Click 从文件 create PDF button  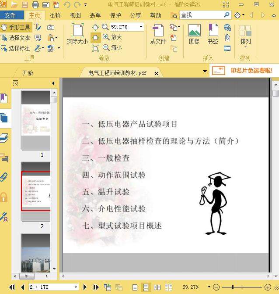pos(158,34)
